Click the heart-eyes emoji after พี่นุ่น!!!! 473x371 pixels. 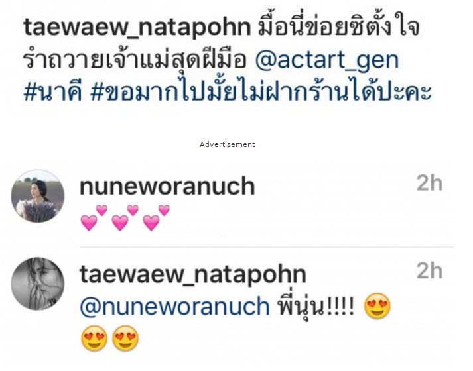(x=377, y=306)
